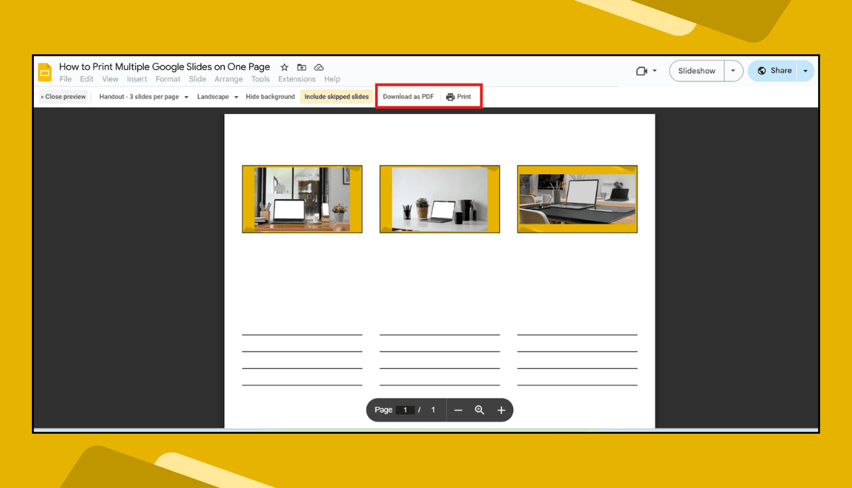Select the magnifier zoom icon
The width and height of the screenshot is (852, 488).
coord(479,410)
